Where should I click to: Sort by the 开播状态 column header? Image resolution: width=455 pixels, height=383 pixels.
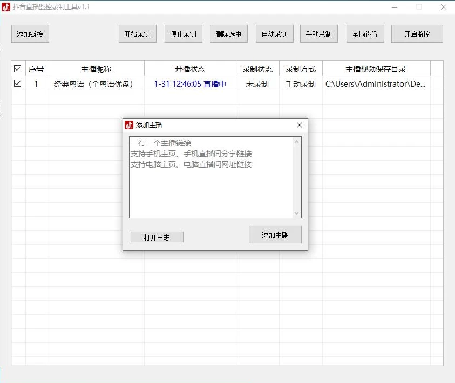[190, 69]
